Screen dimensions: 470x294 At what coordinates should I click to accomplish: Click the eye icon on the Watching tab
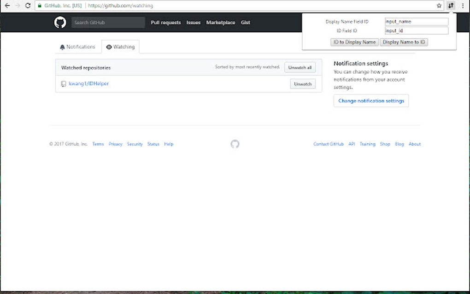pyautogui.click(x=109, y=47)
